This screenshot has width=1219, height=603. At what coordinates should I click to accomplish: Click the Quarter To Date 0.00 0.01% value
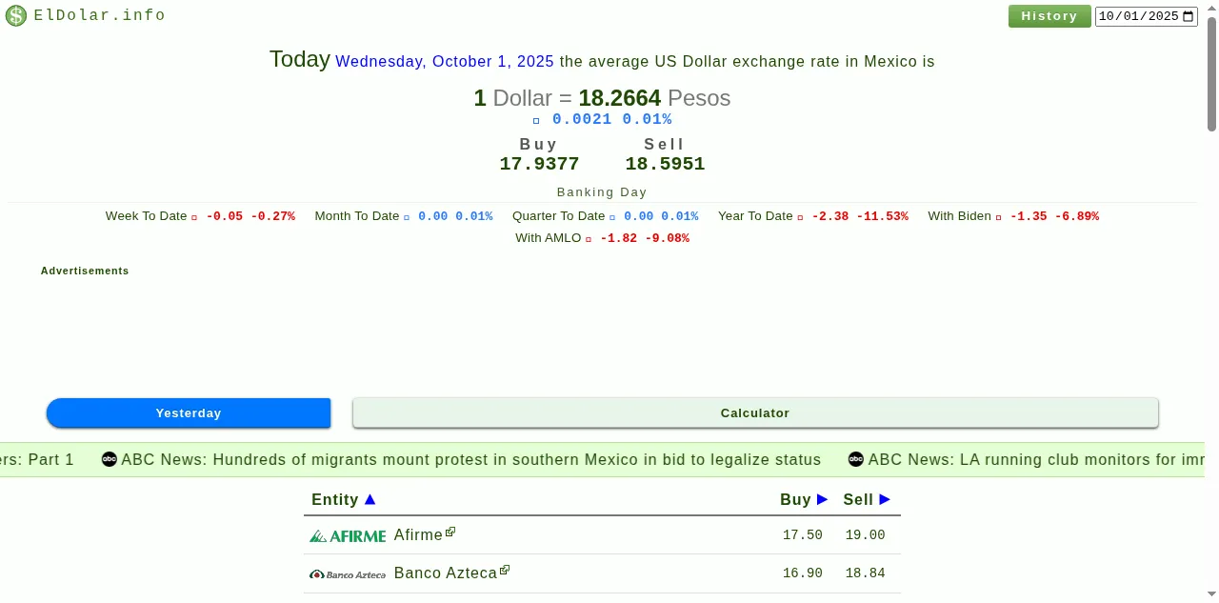coord(661,216)
